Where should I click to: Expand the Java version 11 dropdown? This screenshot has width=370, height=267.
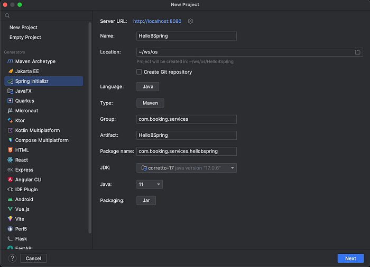[x=150, y=184]
